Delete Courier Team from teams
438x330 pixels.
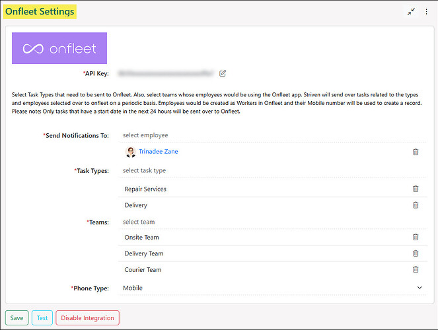pos(416,269)
